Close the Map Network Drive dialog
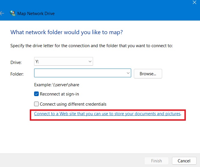200x167 pixels. tap(195, 2)
